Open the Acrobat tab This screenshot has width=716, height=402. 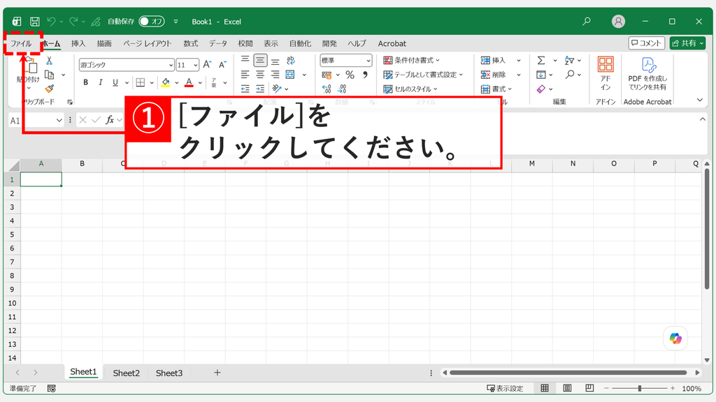[392, 44]
